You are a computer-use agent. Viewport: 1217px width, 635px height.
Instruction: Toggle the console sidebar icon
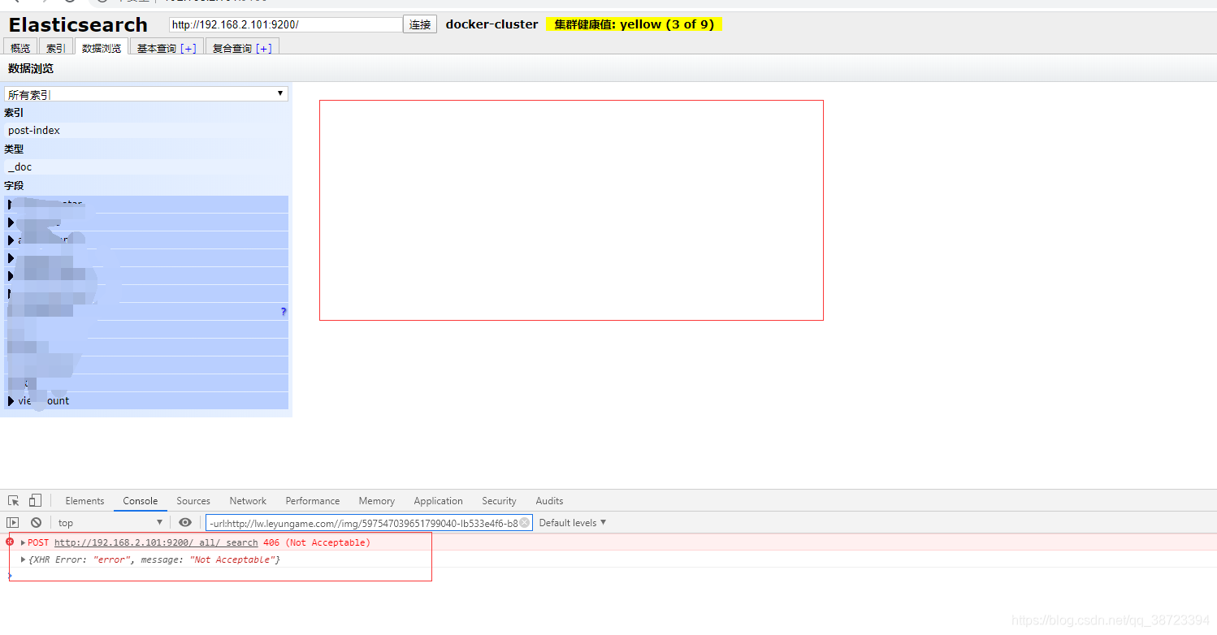pos(11,522)
